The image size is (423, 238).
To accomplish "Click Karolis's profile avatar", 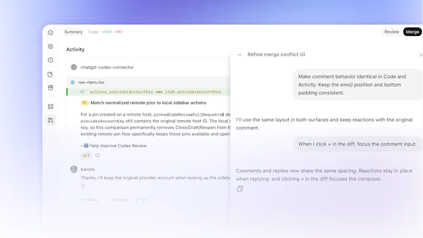I will tap(74, 169).
